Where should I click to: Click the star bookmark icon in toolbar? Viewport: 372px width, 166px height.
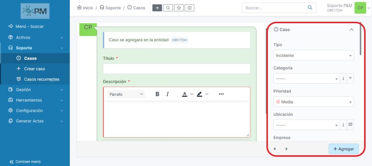pos(179,8)
